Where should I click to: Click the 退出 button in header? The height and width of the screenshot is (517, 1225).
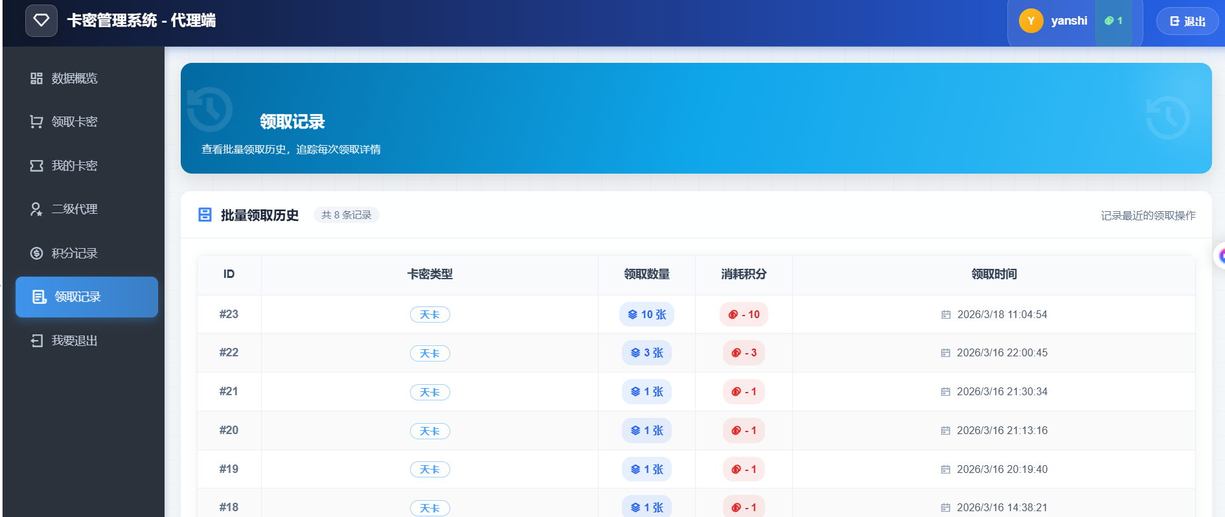1187,21
